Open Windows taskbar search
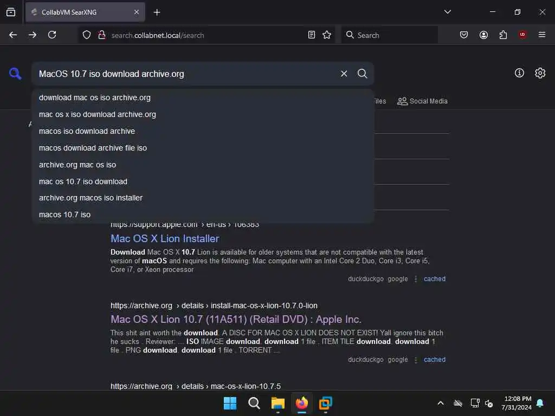This screenshot has height=416, width=555. click(254, 403)
